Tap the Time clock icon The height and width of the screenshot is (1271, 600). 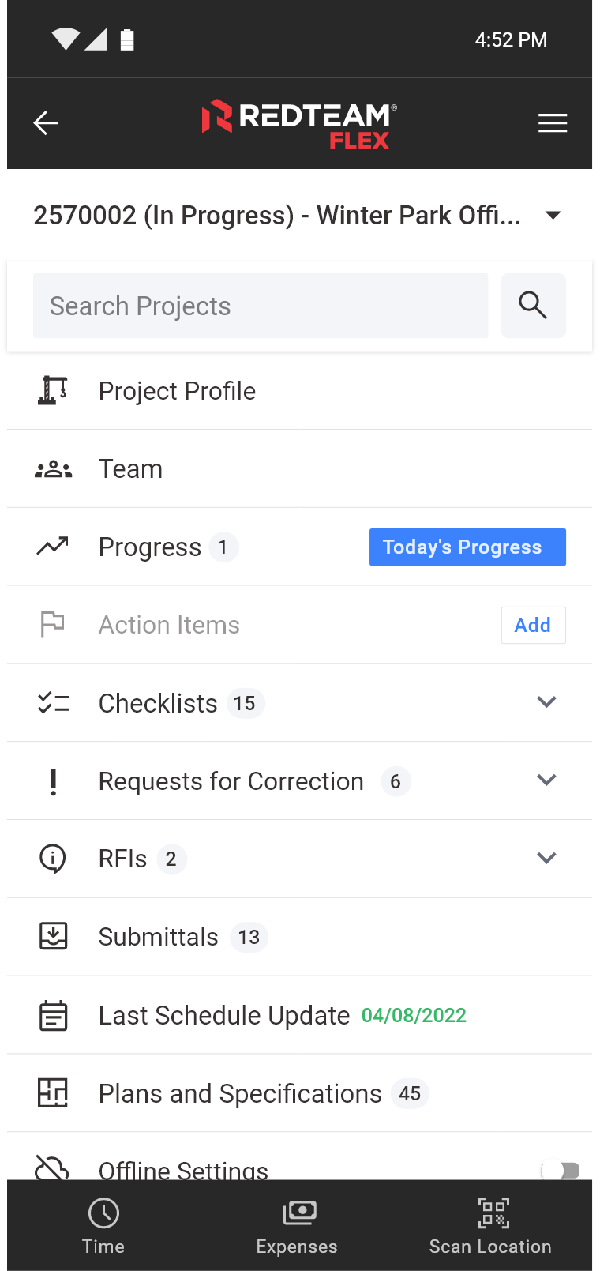coord(103,1212)
